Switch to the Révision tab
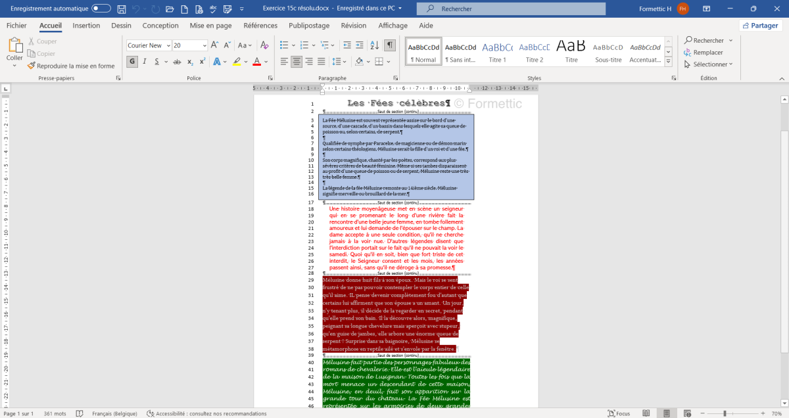 [x=354, y=26]
